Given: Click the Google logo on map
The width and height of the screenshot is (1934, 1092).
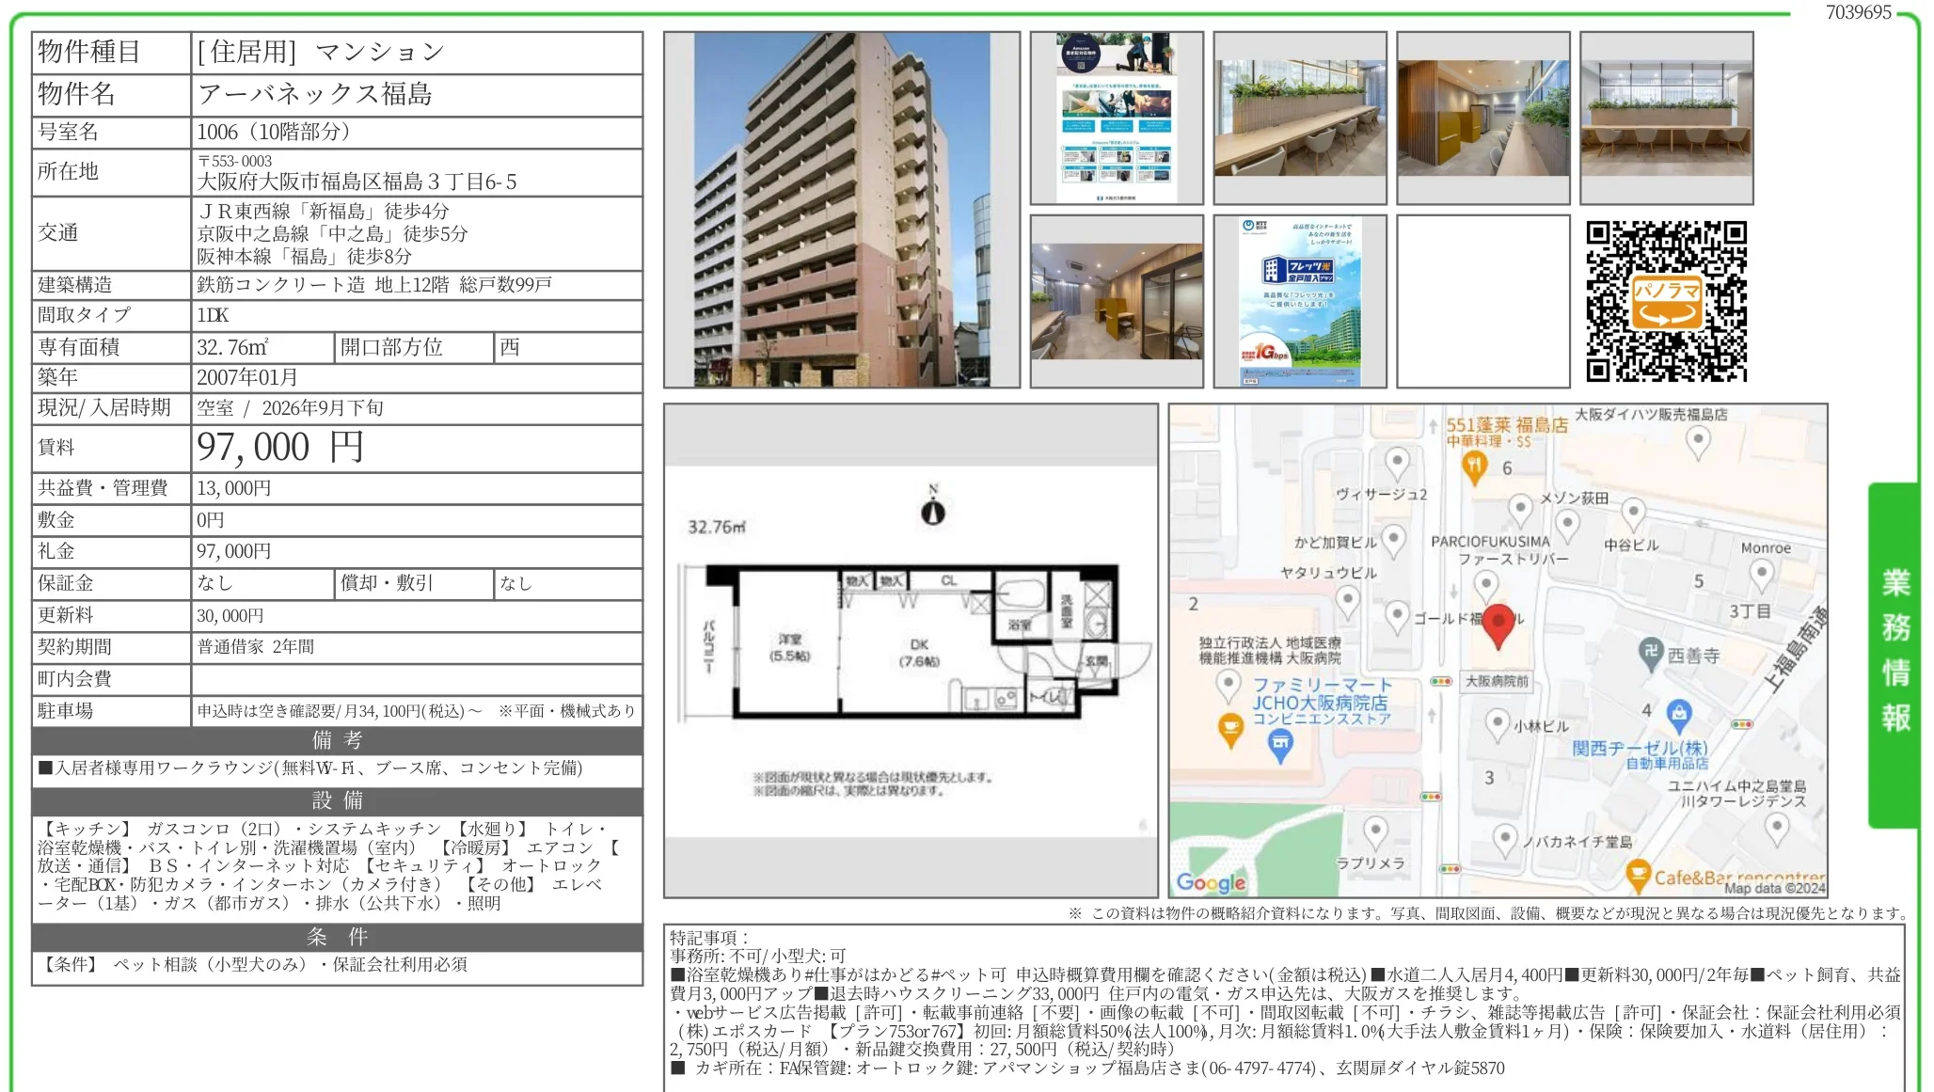Looking at the screenshot, I should pos(1211,882).
